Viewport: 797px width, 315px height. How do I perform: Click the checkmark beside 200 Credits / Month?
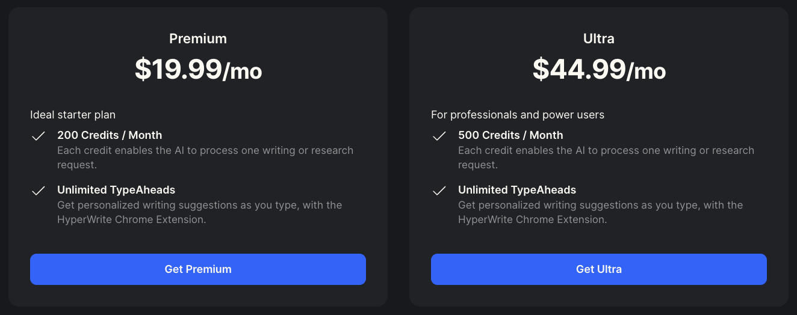pos(39,136)
